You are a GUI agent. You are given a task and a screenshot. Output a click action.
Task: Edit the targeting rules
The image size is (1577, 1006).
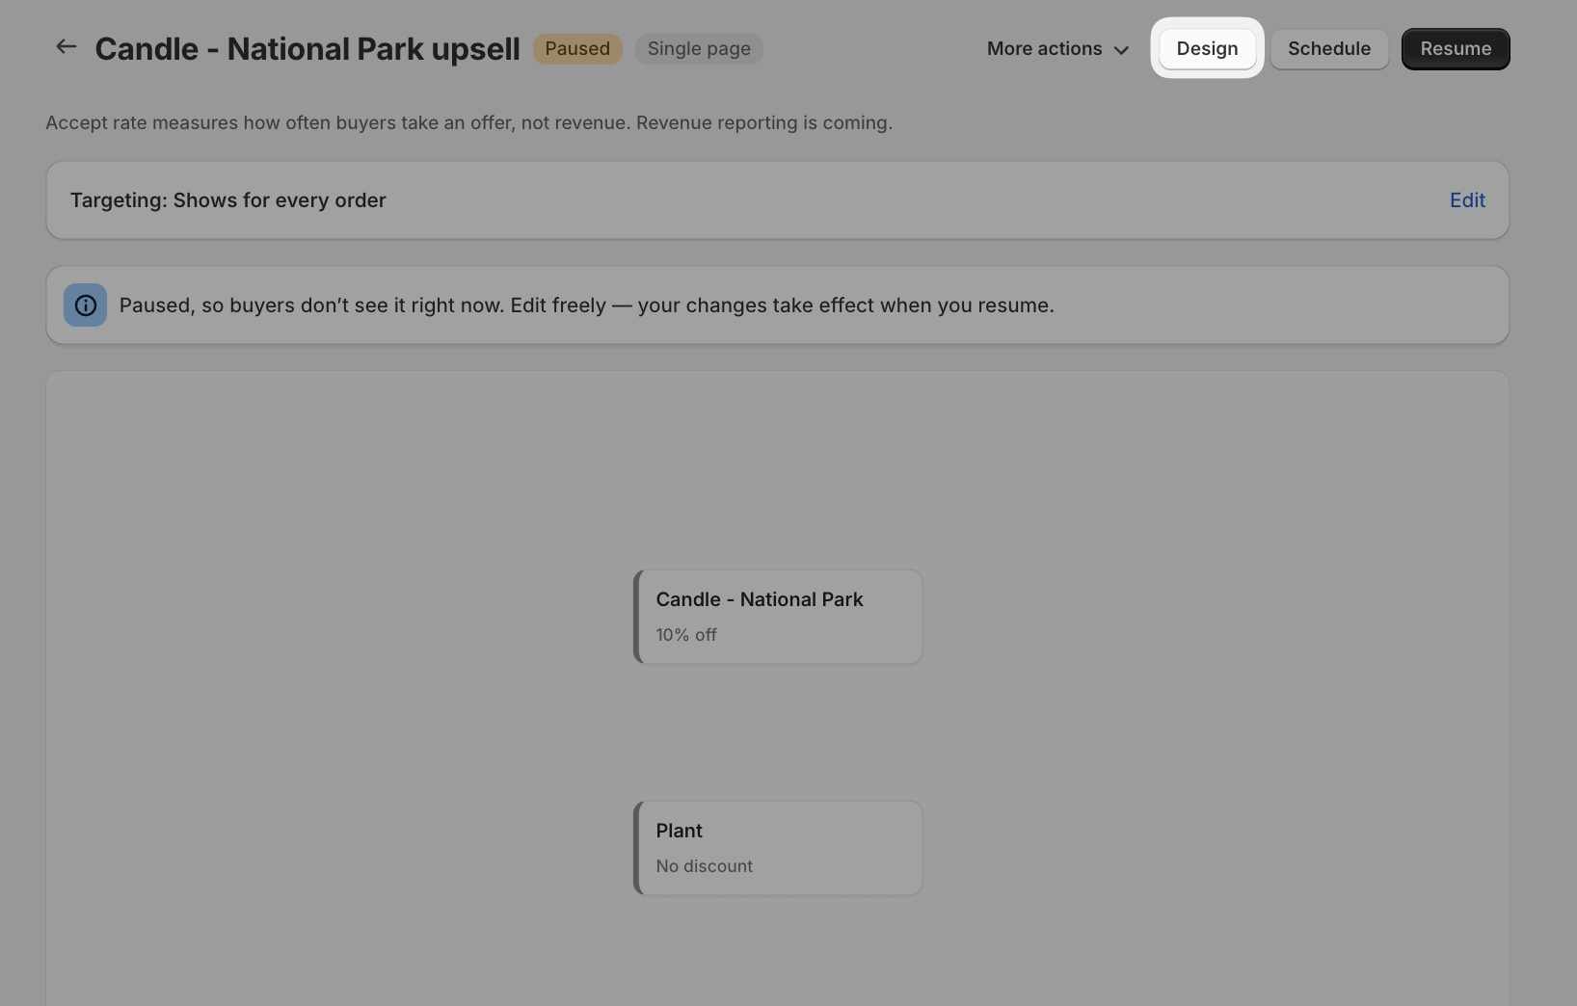click(x=1467, y=199)
